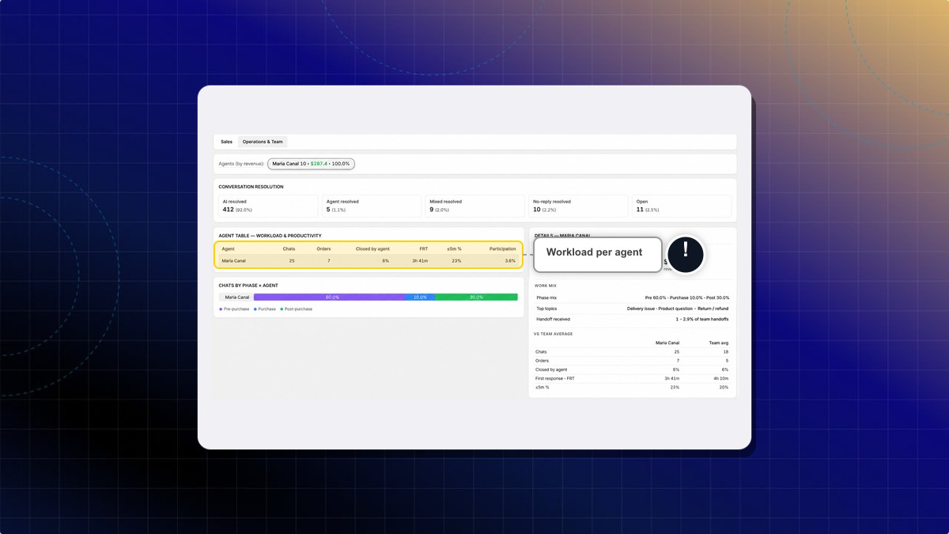Click Team avg value 6% for Closed by agent
This screenshot has width=949, height=534.
pyautogui.click(x=725, y=369)
